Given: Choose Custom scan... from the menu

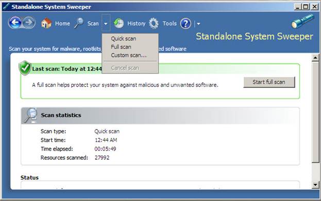Looking at the screenshot, I should coord(130,56).
